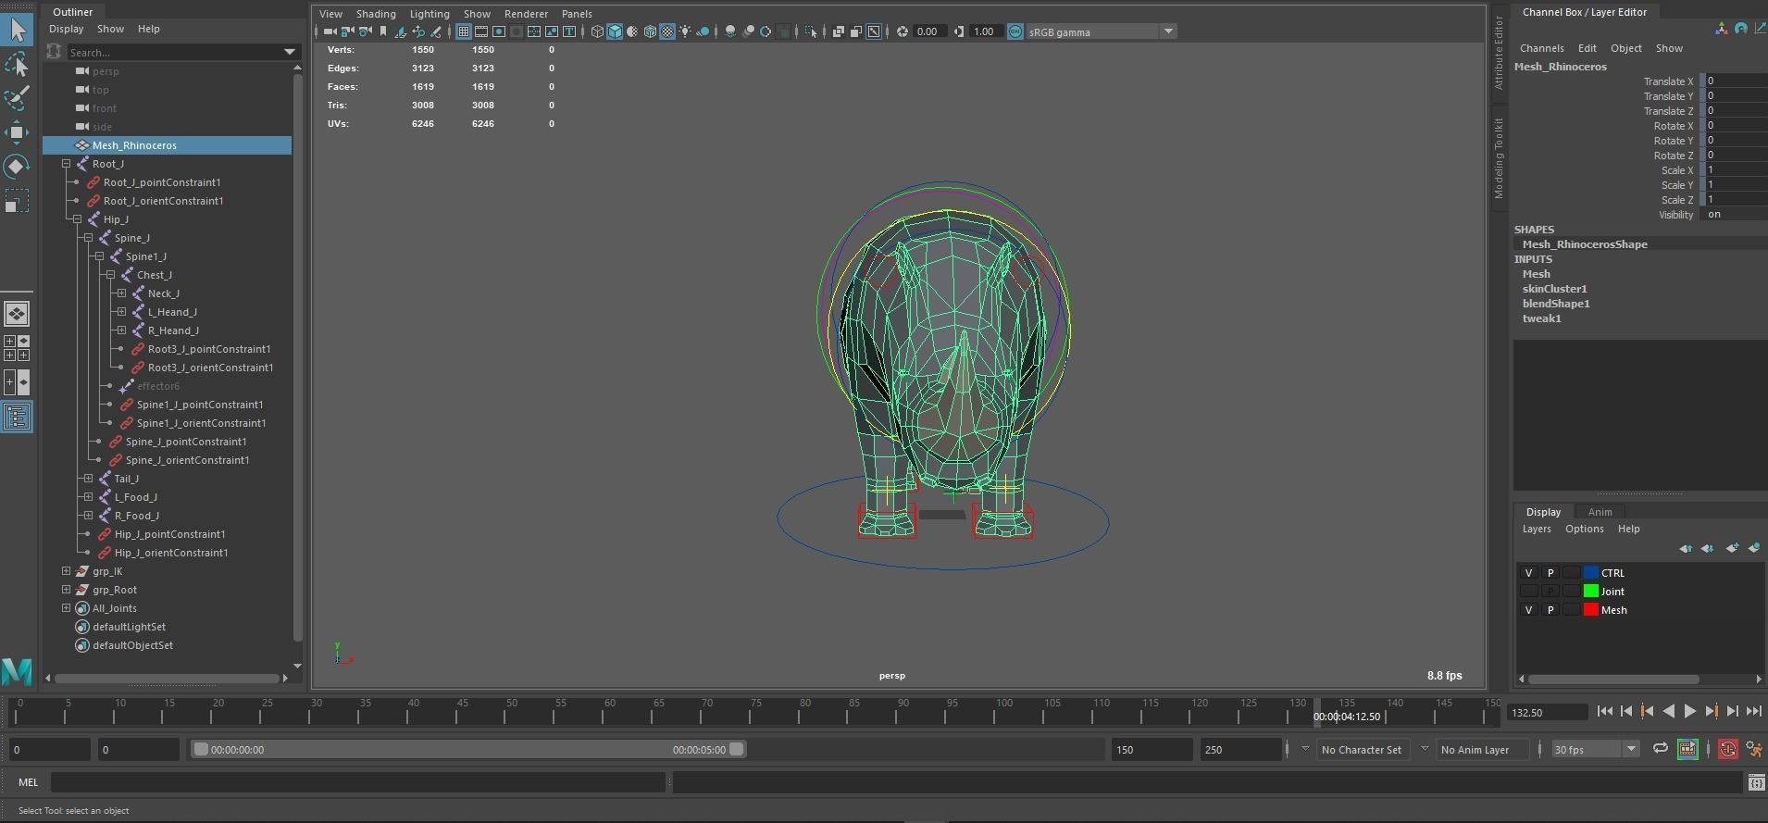Image resolution: width=1768 pixels, height=823 pixels.
Task: Activate the Select tool arrow
Action: 17,29
